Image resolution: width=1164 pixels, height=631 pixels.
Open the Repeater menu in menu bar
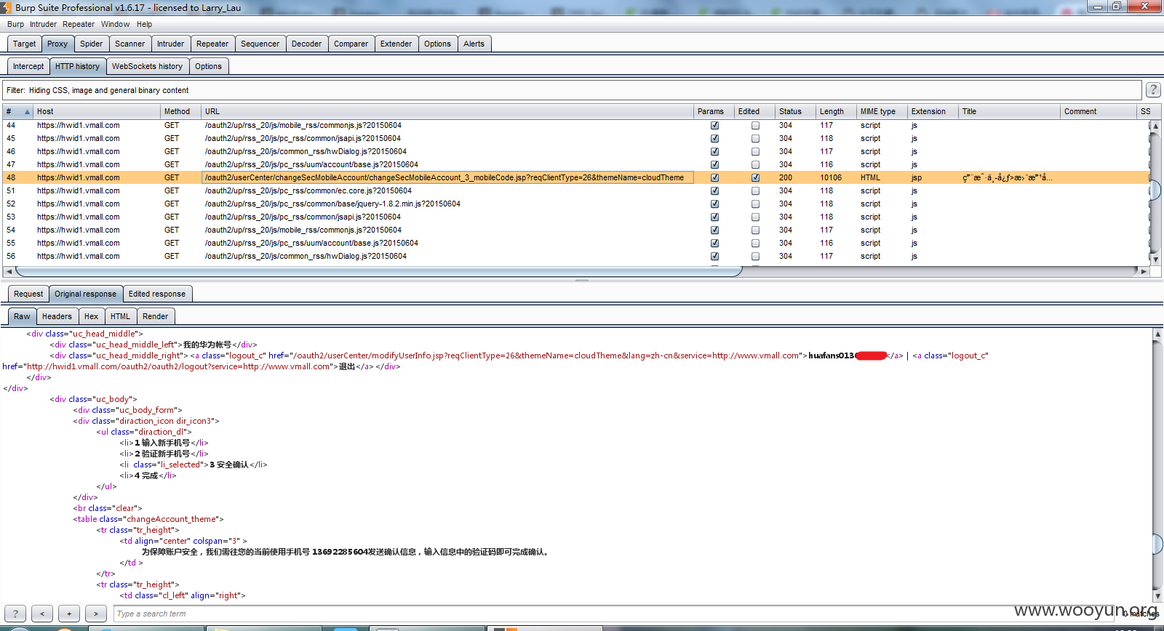pos(79,24)
